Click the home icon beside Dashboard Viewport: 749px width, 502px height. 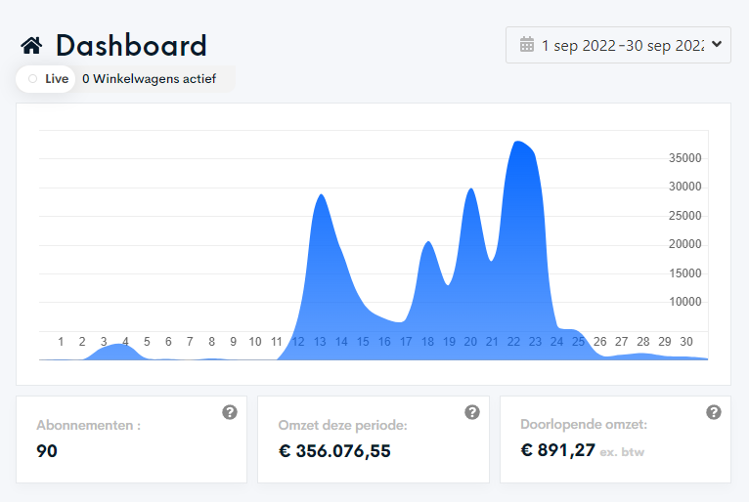point(31,46)
